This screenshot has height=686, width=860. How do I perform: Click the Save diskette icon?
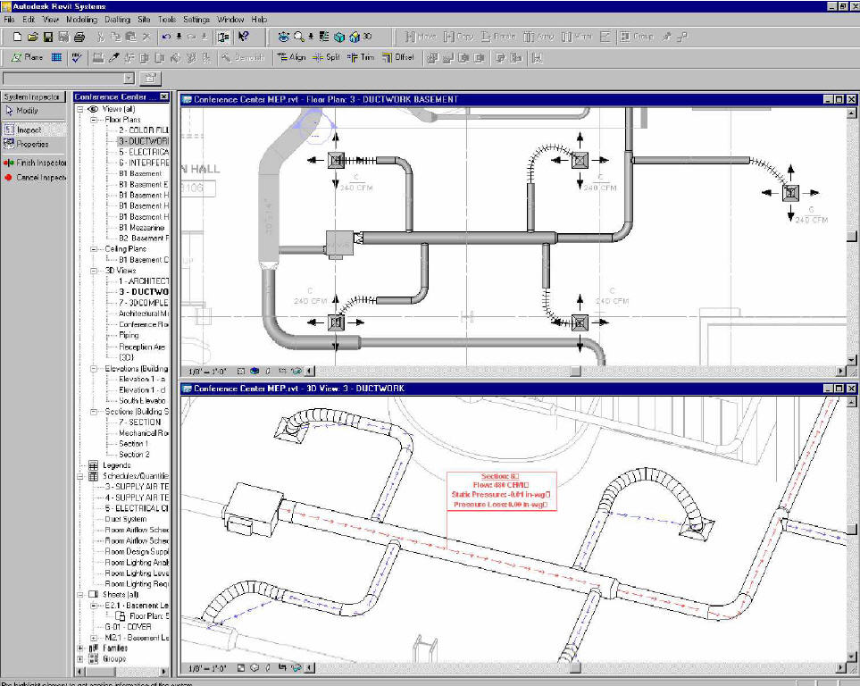(48, 37)
